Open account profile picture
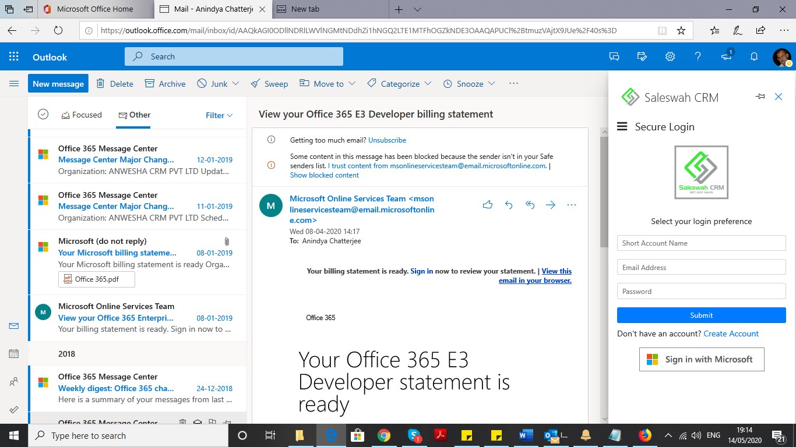The image size is (796, 447). (782, 57)
